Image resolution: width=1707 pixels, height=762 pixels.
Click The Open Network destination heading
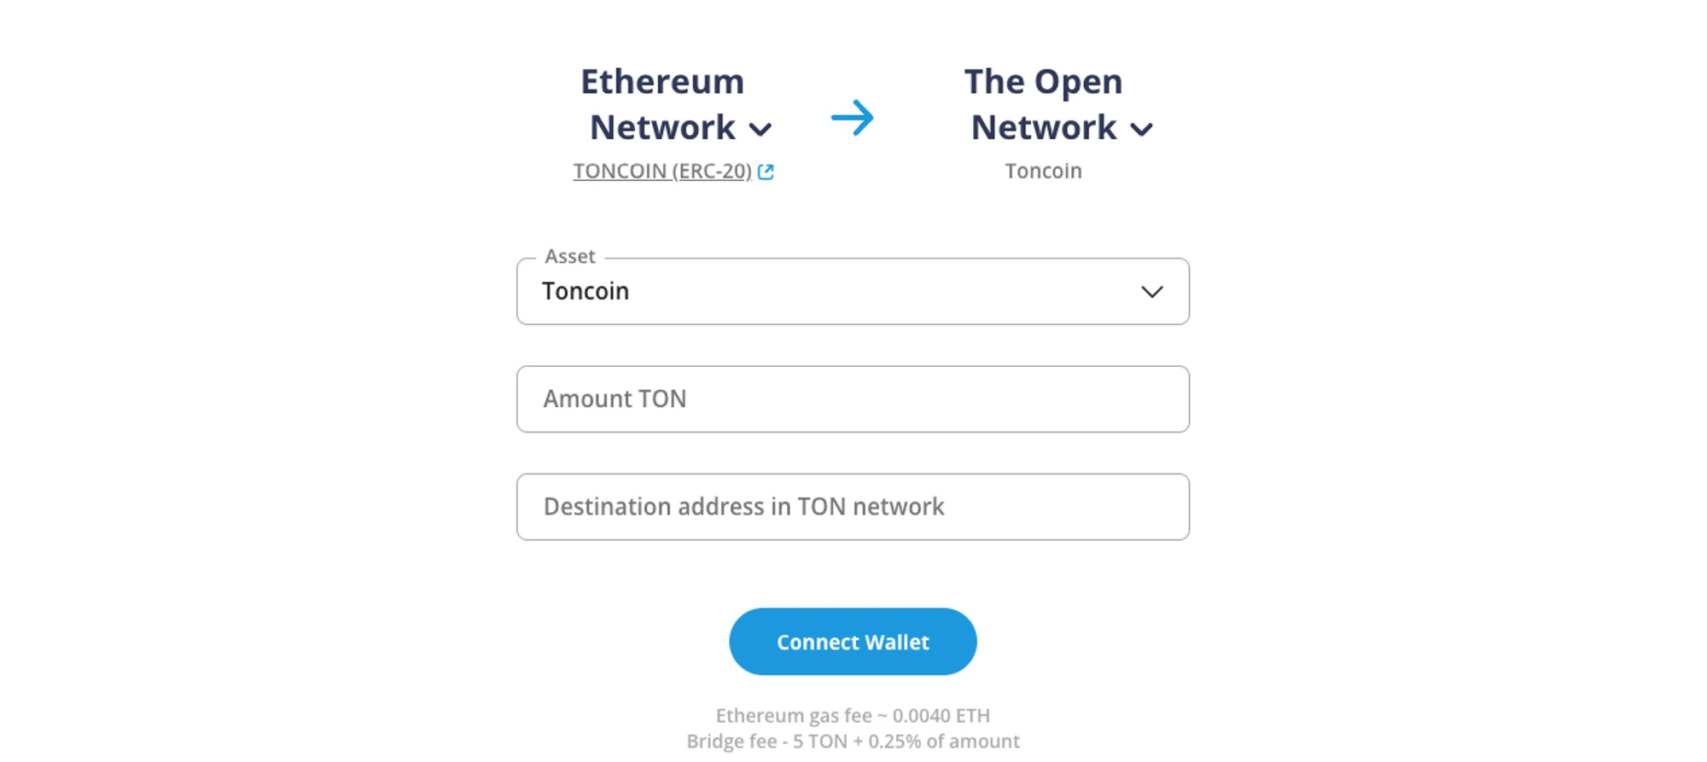[x=1044, y=105]
